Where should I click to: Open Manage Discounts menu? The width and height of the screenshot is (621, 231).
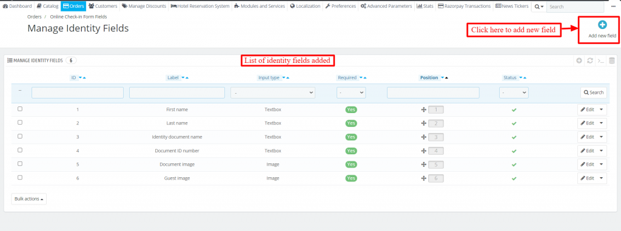point(144,6)
